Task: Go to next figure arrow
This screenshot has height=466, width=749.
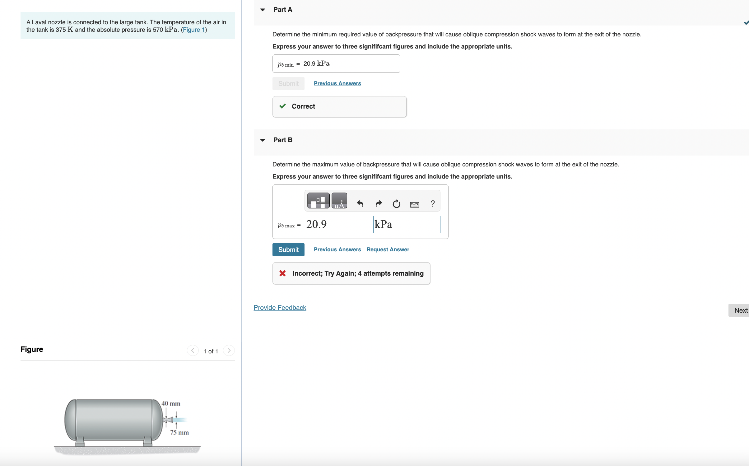Action: [229, 351]
